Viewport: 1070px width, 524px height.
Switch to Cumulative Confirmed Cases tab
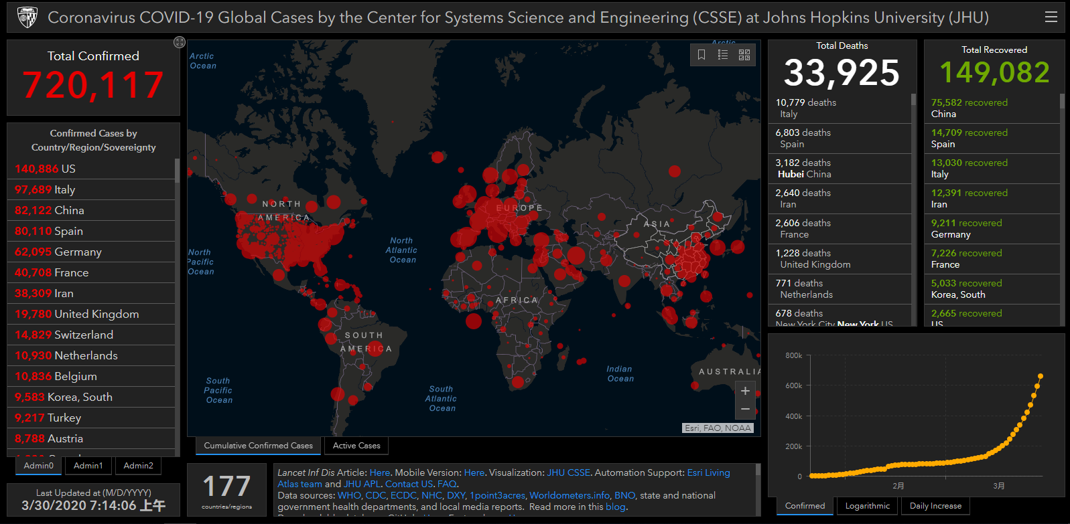pyautogui.click(x=258, y=445)
